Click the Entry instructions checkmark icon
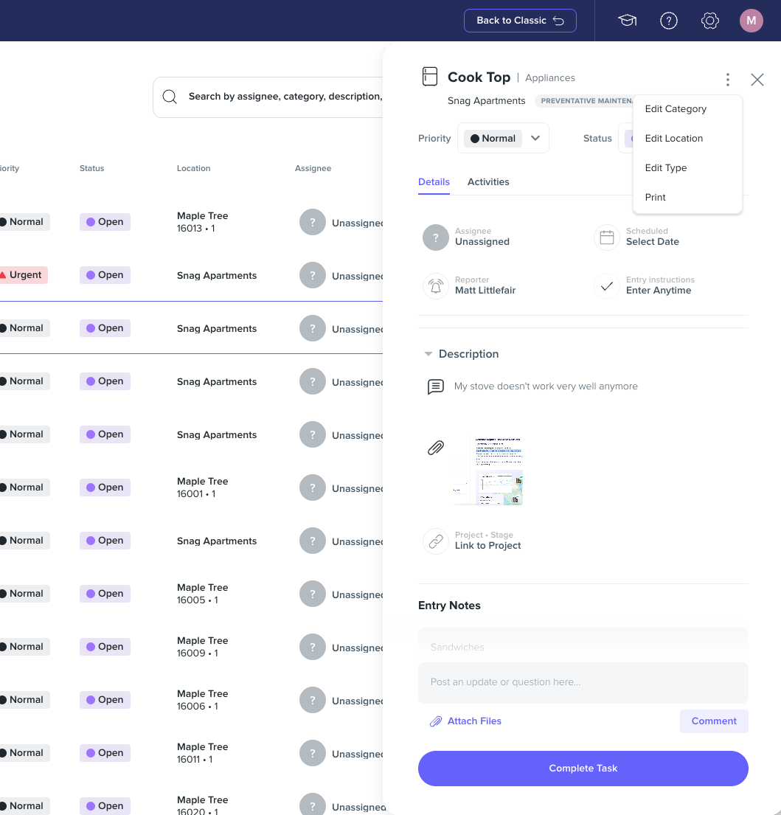781x815 pixels. [x=606, y=286]
